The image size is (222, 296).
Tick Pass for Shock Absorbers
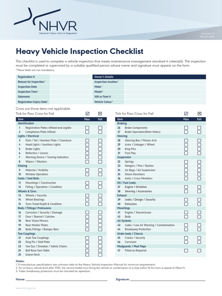[186, 174]
